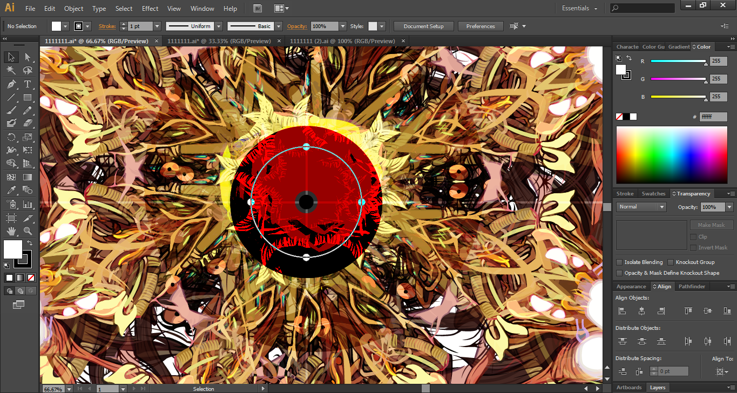Select the Free Transform tool
Screen dimensions: 737x393
coord(28,151)
